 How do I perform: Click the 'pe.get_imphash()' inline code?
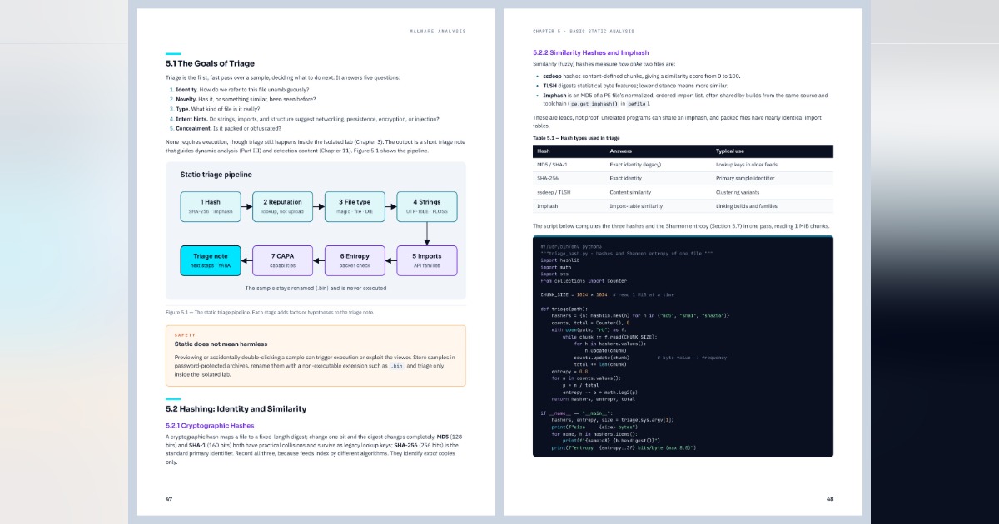click(x=594, y=104)
